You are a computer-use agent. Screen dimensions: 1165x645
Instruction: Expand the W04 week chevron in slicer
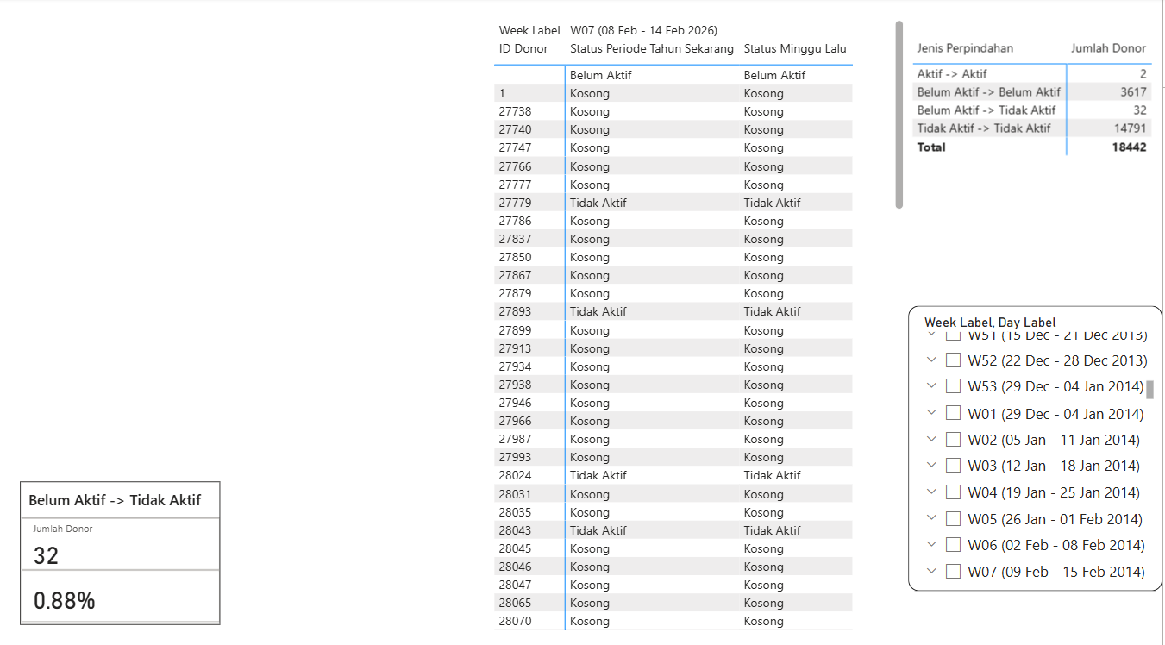point(931,492)
